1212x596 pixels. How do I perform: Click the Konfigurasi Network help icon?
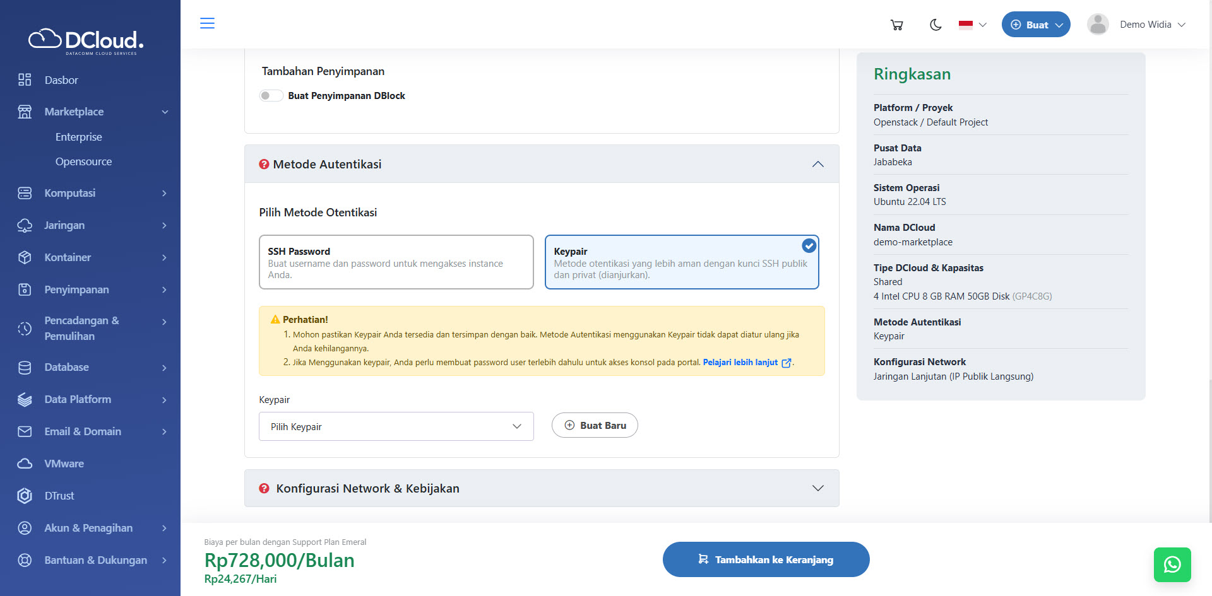tap(264, 488)
